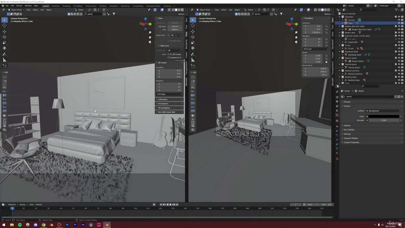This screenshot has width=405, height=228.
Task: Toggle camera view icon in left viewport
Action: pos(150,42)
